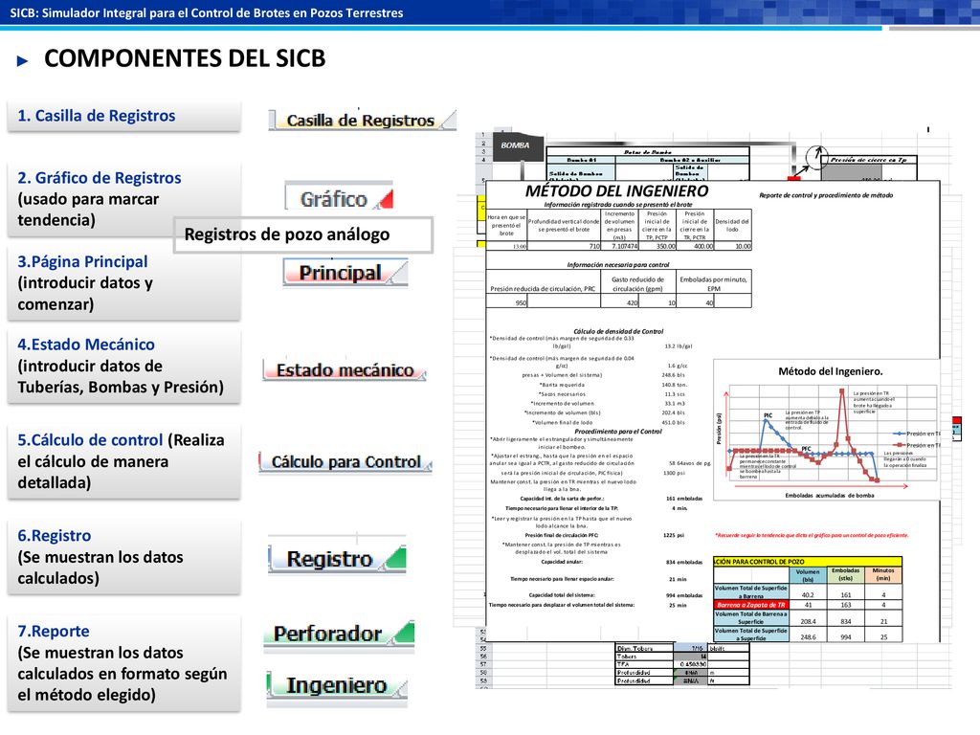Click the '4.Estado Mecánico' panel
The image size is (980, 735).
click(x=123, y=366)
